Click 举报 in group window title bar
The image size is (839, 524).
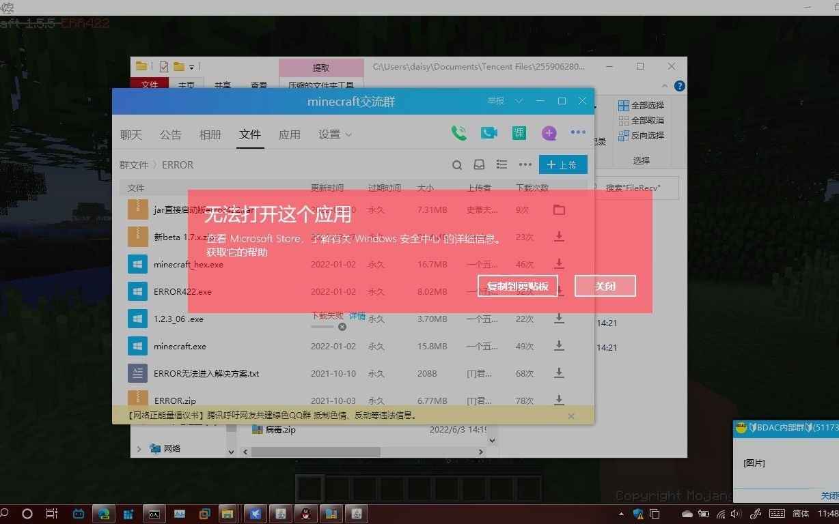point(495,101)
